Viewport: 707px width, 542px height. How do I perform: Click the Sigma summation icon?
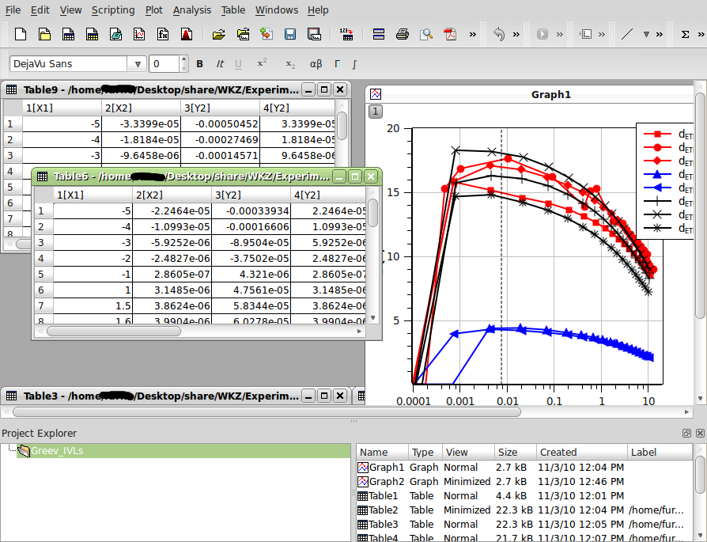[684, 34]
